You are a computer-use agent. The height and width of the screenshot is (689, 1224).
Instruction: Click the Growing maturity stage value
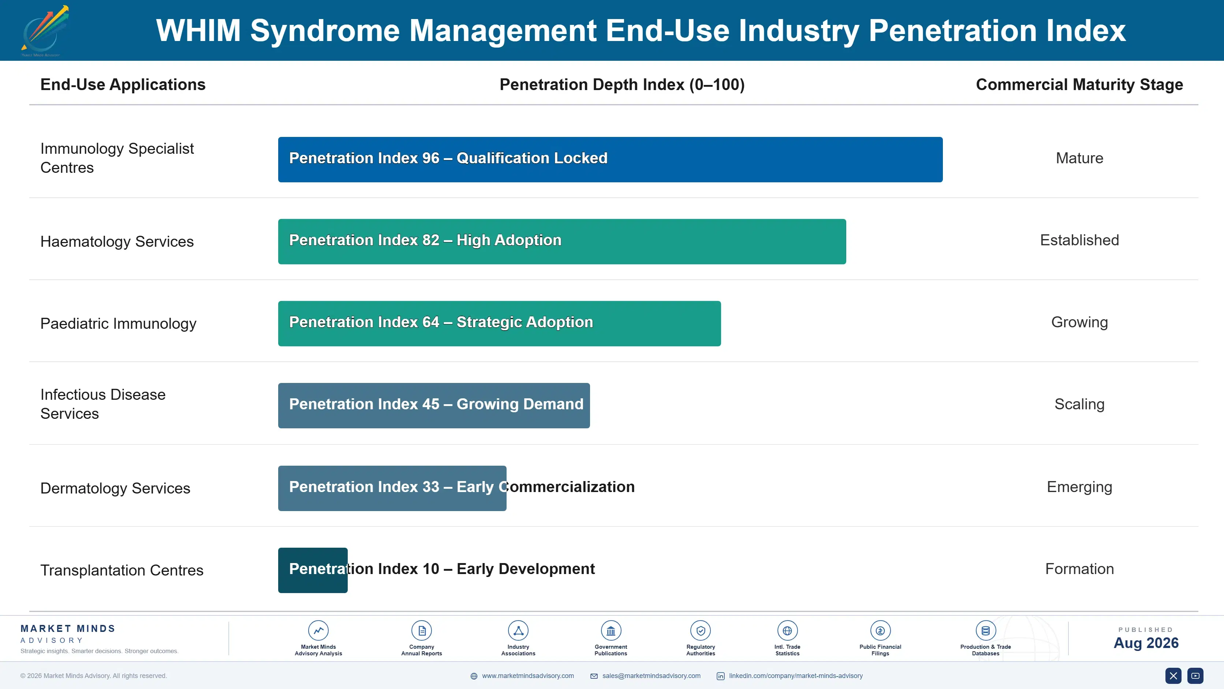1079,322
